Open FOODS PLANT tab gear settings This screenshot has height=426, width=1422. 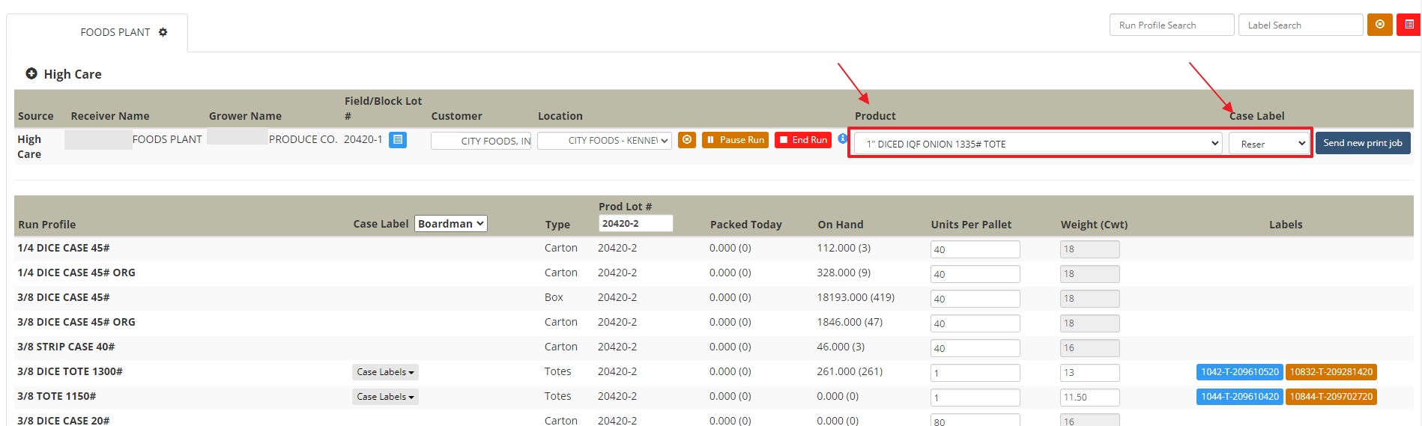[x=163, y=32]
